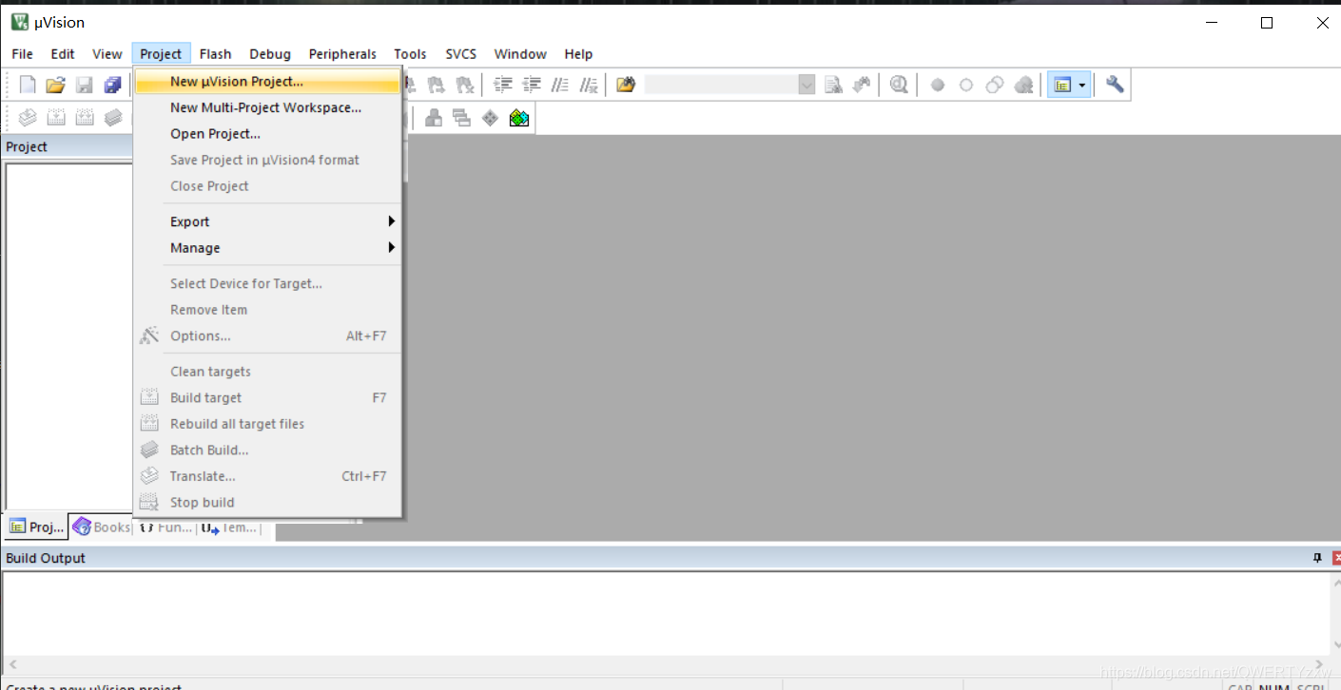Image resolution: width=1341 pixels, height=690 pixels.
Task: Expand the find text combo box
Action: [807, 85]
